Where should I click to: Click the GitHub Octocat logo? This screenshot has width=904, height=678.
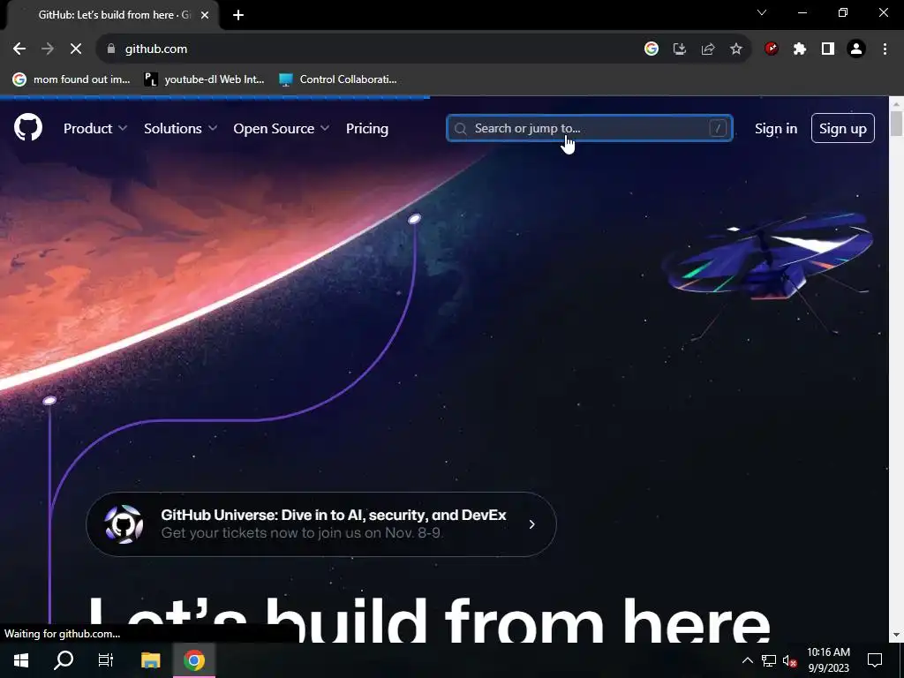pyautogui.click(x=27, y=127)
